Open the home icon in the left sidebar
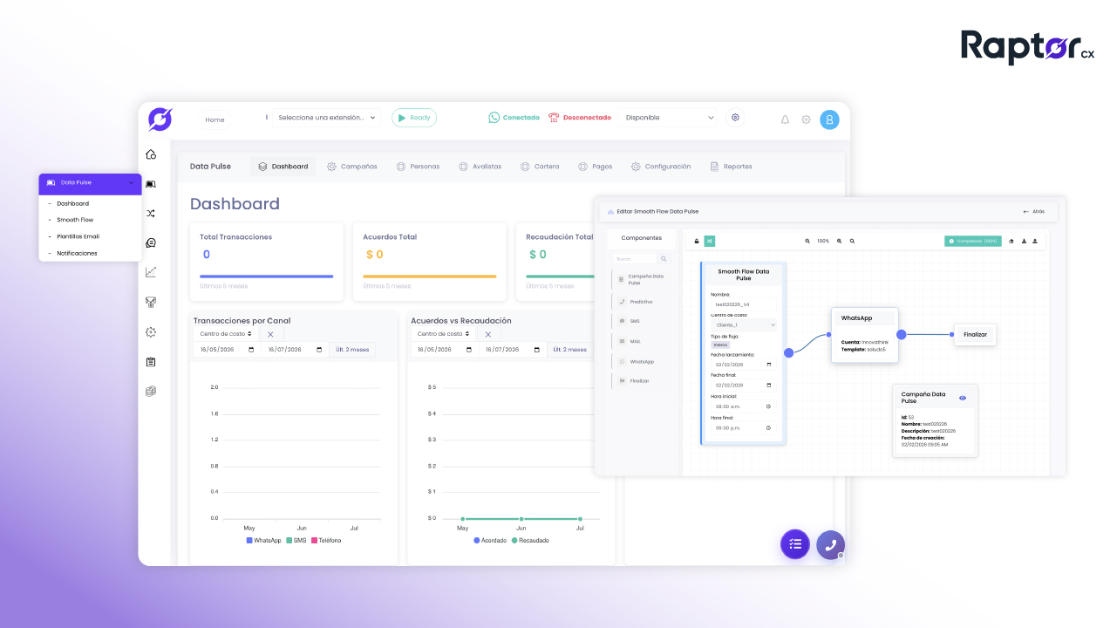The width and height of the screenshot is (1117, 628). (x=151, y=154)
